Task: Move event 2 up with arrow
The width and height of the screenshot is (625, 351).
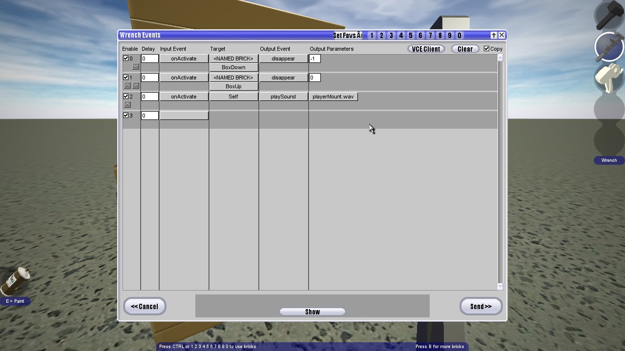Action: (x=127, y=105)
